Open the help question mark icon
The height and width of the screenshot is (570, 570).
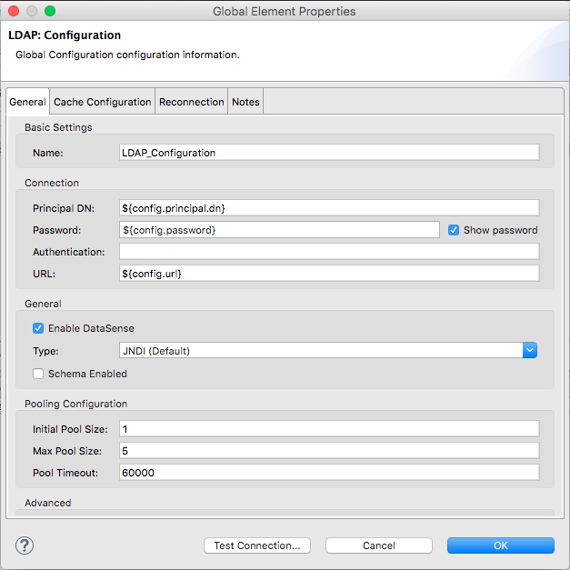[x=25, y=545]
